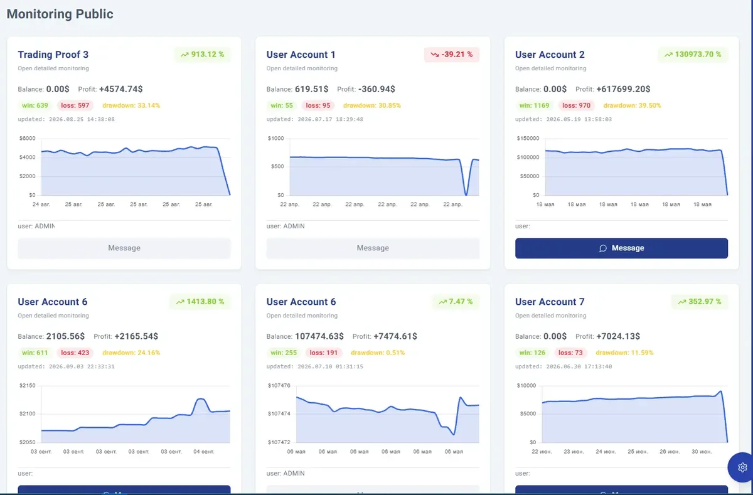
Task: Open User Account 6 card with 7.47 %
Action: [x=301, y=302]
